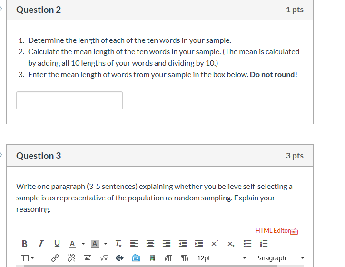The width and height of the screenshot is (345, 267).
Task: Set left-to-right text direction
Action: pyautogui.click(x=168, y=258)
